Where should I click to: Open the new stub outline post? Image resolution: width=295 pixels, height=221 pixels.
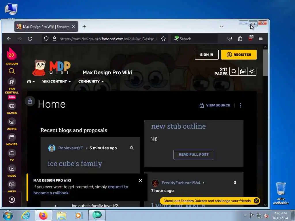178,126
